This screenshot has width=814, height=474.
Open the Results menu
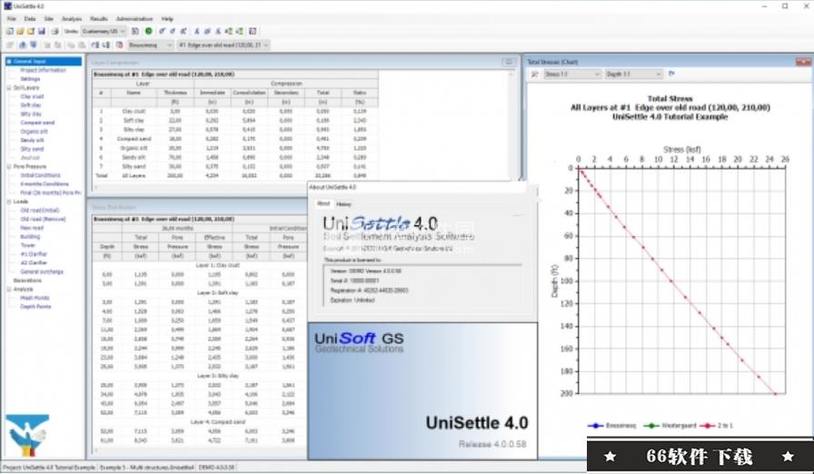click(x=99, y=19)
